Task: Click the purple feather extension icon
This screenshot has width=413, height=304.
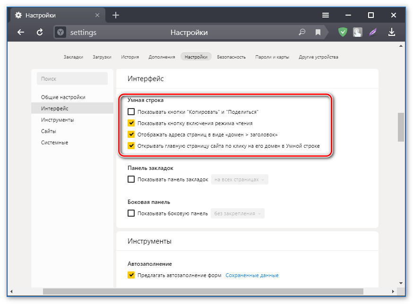Action: (x=374, y=32)
